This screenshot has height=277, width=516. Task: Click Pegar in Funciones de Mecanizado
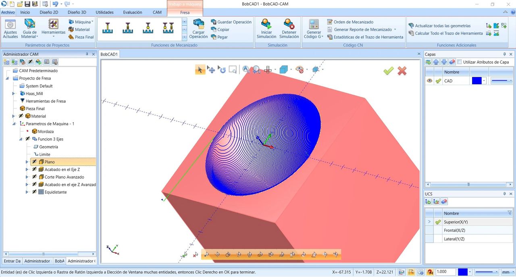(x=219, y=37)
